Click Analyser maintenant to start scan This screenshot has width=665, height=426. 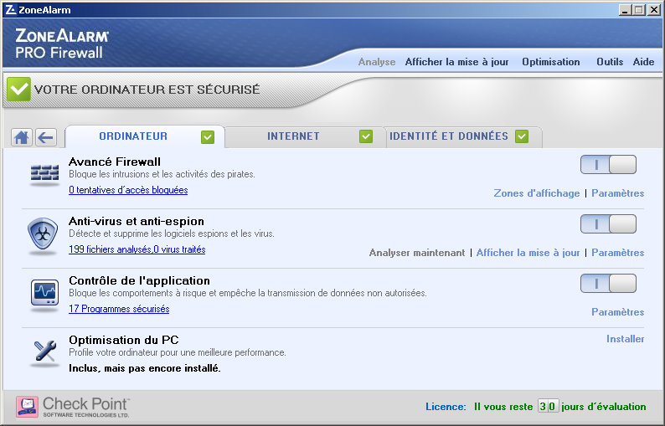pyautogui.click(x=416, y=253)
